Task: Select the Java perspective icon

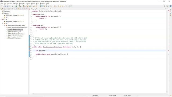Action: (171, 6)
